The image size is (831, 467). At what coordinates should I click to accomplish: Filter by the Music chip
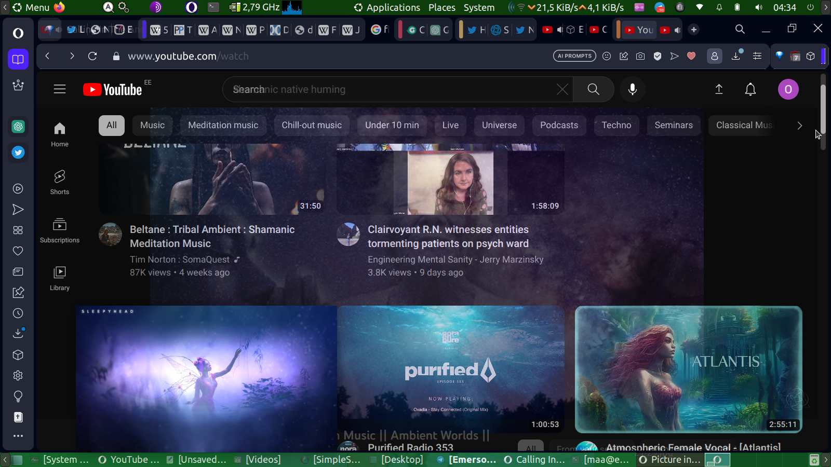152,125
